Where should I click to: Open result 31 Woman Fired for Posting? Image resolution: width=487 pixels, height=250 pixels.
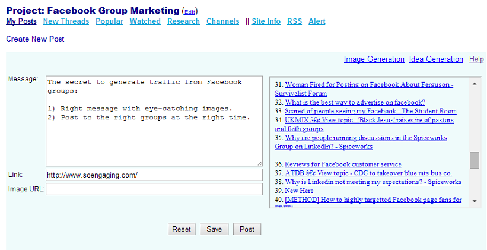pos(364,89)
